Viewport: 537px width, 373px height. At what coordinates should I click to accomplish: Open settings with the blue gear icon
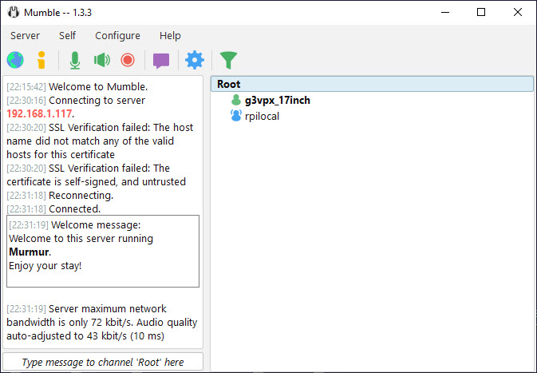click(195, 61)
